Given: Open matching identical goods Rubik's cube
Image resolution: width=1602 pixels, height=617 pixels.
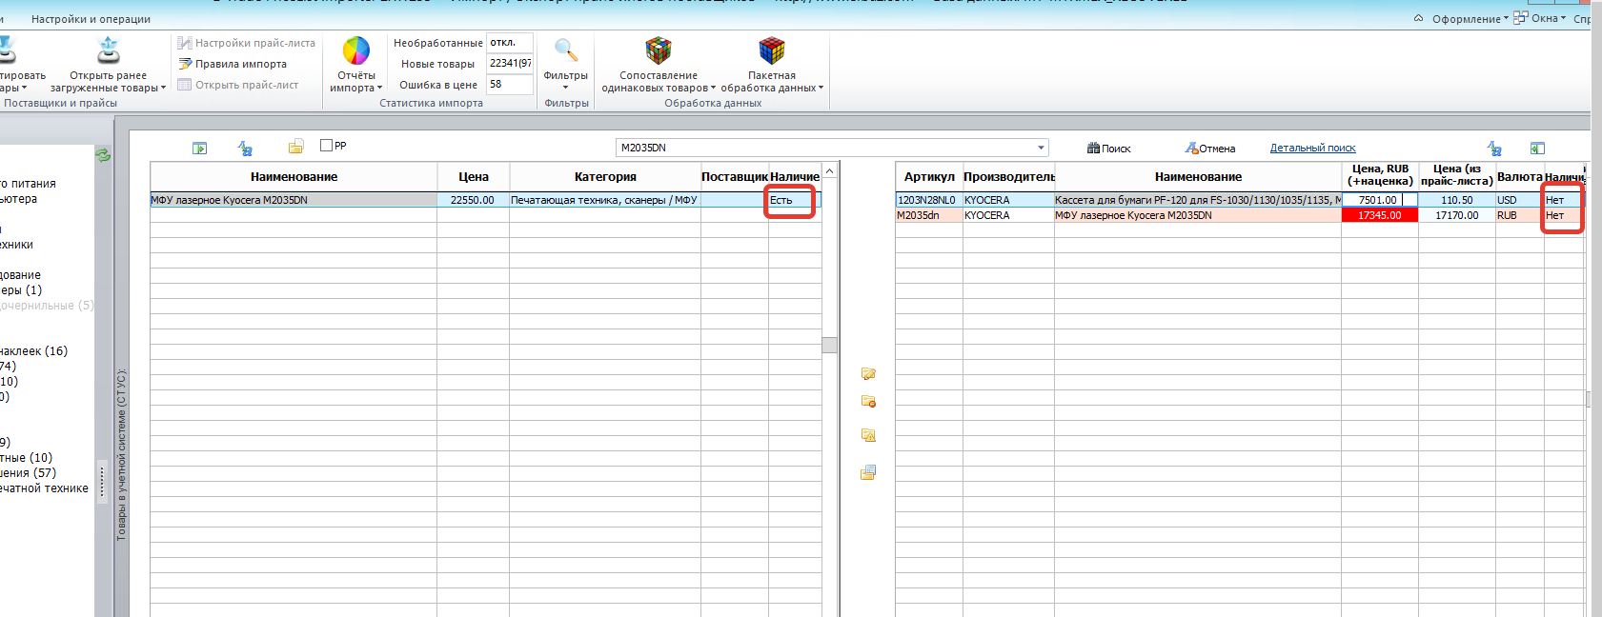Looking at the screenshot, I should (658, 50).
